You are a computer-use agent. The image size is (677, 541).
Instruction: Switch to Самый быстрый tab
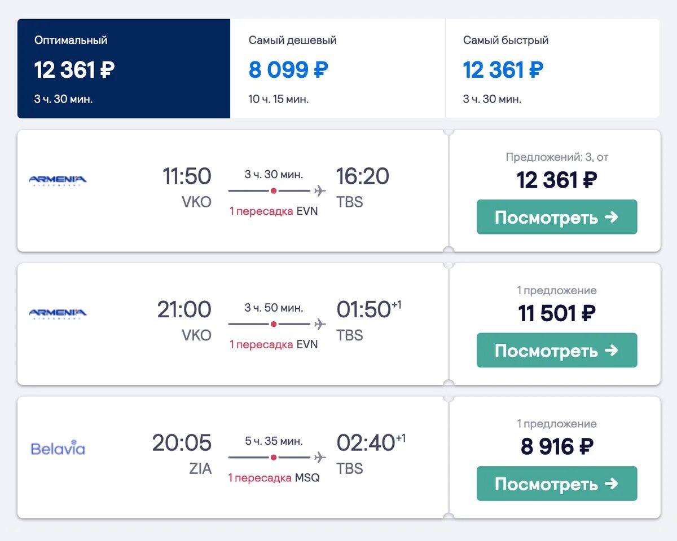tap(552, 69)
